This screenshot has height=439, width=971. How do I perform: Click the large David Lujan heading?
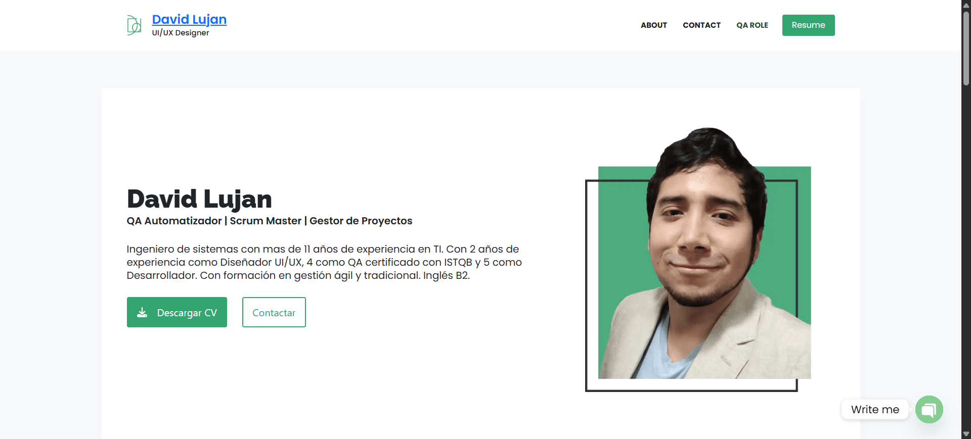(x=199, y=199)
